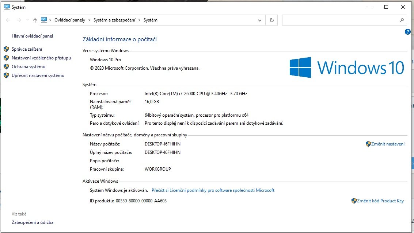Screen dimensions: 414x233
Task: Open Ochrana systému settings
Action: 29,67
